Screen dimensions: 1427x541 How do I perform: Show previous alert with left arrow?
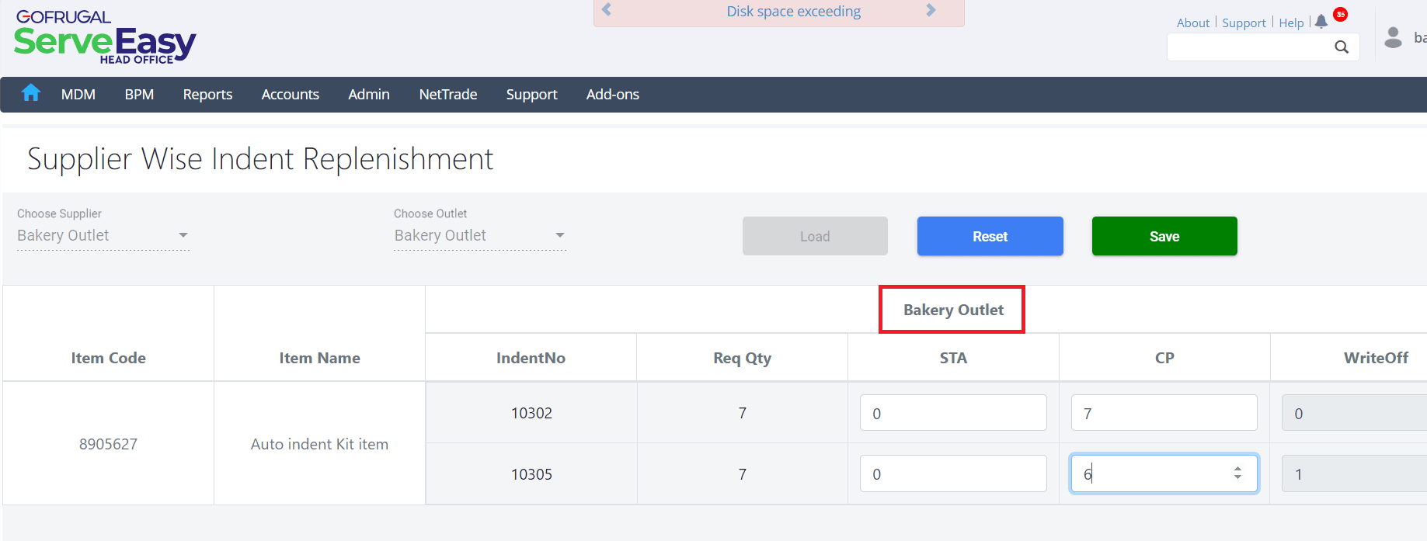pyautogui.click(x=607, y=10)
